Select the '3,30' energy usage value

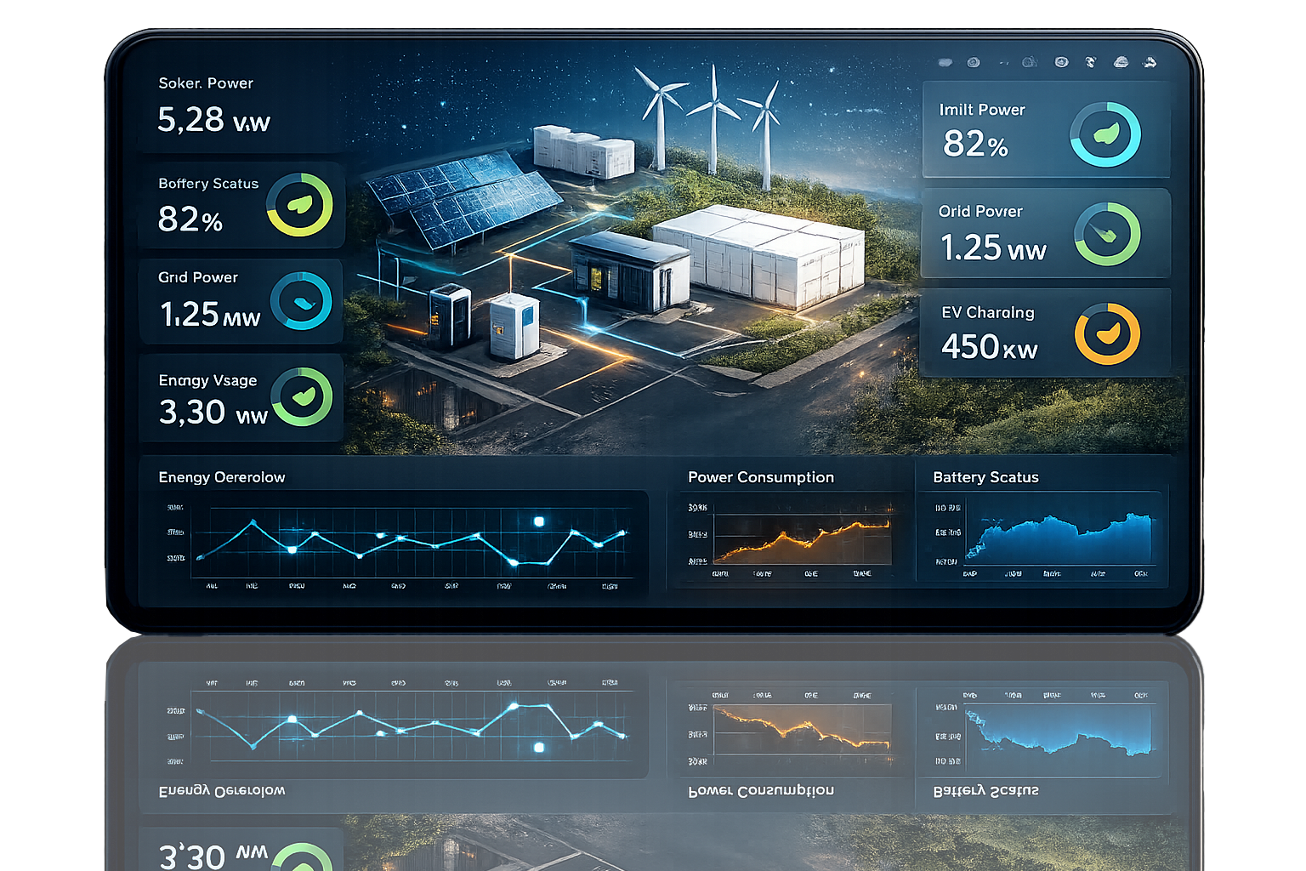point(192,413)
